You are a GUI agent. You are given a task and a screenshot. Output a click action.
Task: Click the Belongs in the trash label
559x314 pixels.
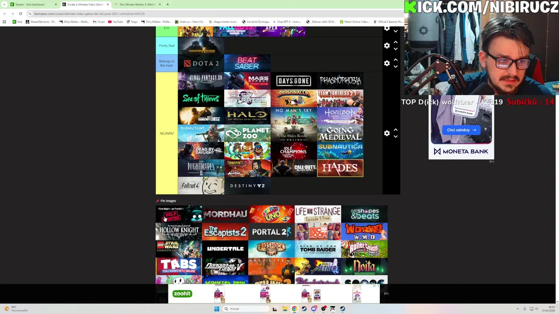click(166, 64)
